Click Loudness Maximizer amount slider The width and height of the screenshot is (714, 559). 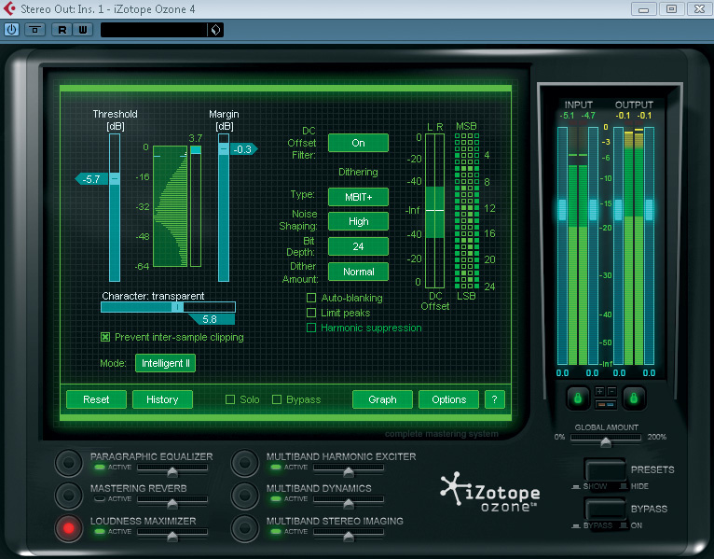click(x=172, y=534)
